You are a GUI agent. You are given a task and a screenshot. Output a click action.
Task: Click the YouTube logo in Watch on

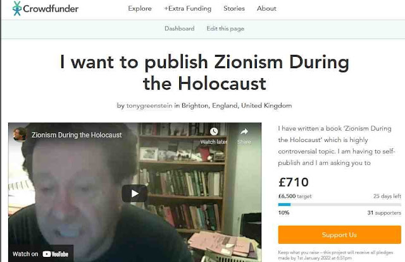pos(56,254)
